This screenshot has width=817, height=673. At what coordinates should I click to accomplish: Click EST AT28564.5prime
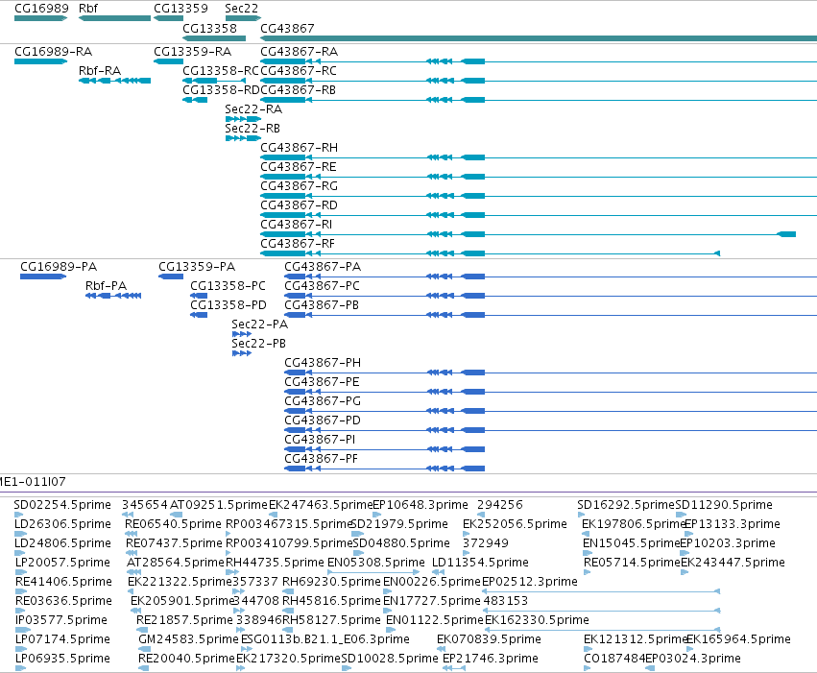176,563
